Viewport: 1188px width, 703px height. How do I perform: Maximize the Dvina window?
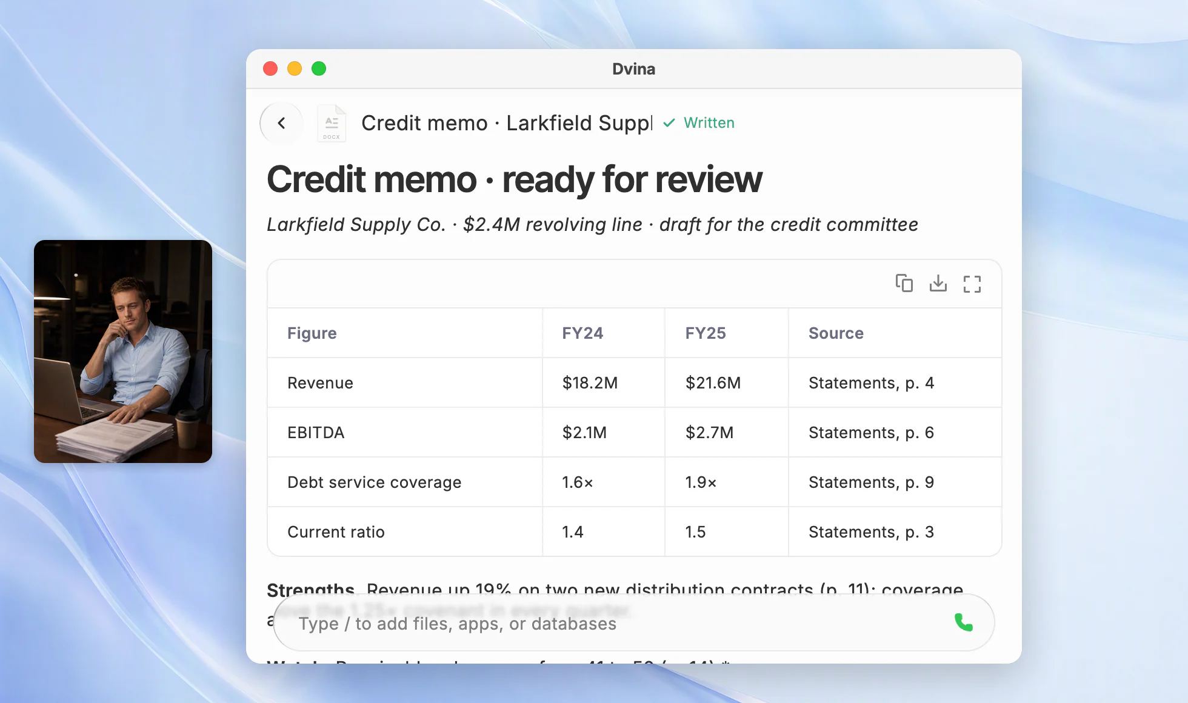pos(319,68)
